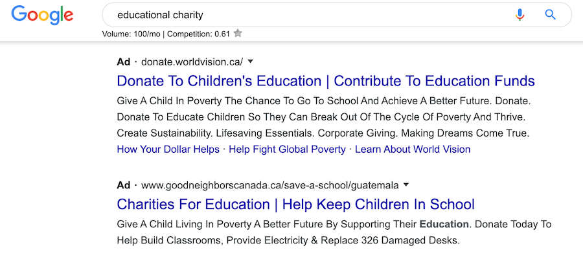Toggle the gray star next to Competition
This screenshot has width=583, height=257.
tap(238, 34)
